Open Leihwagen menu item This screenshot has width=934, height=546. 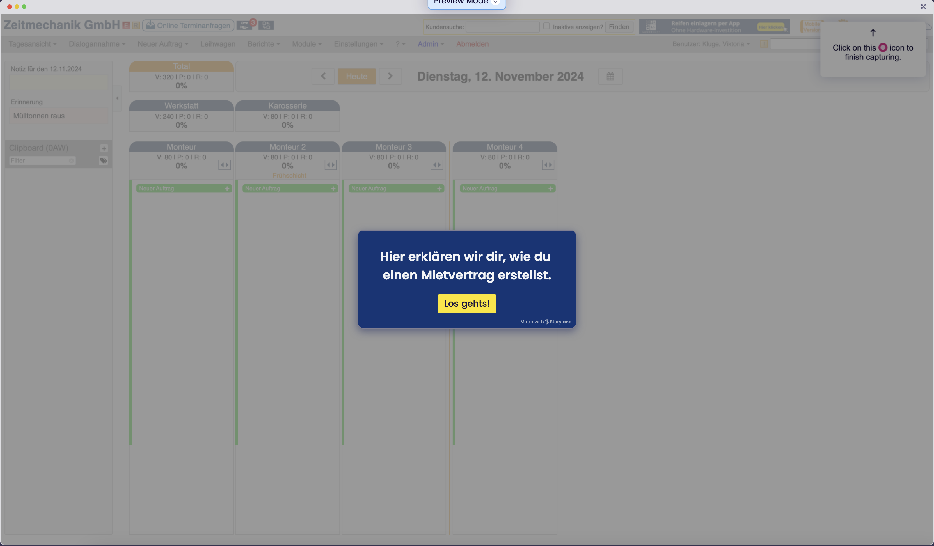(218, 44)
